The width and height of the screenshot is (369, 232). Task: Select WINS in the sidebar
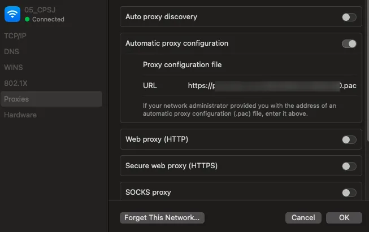(x=14, y=67)
